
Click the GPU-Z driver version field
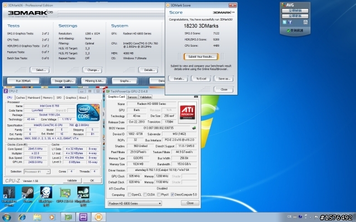coord(162,170)
